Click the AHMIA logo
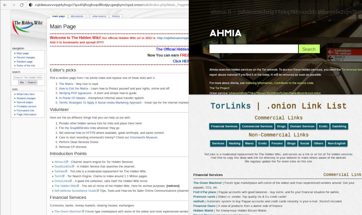 point(225,33)
